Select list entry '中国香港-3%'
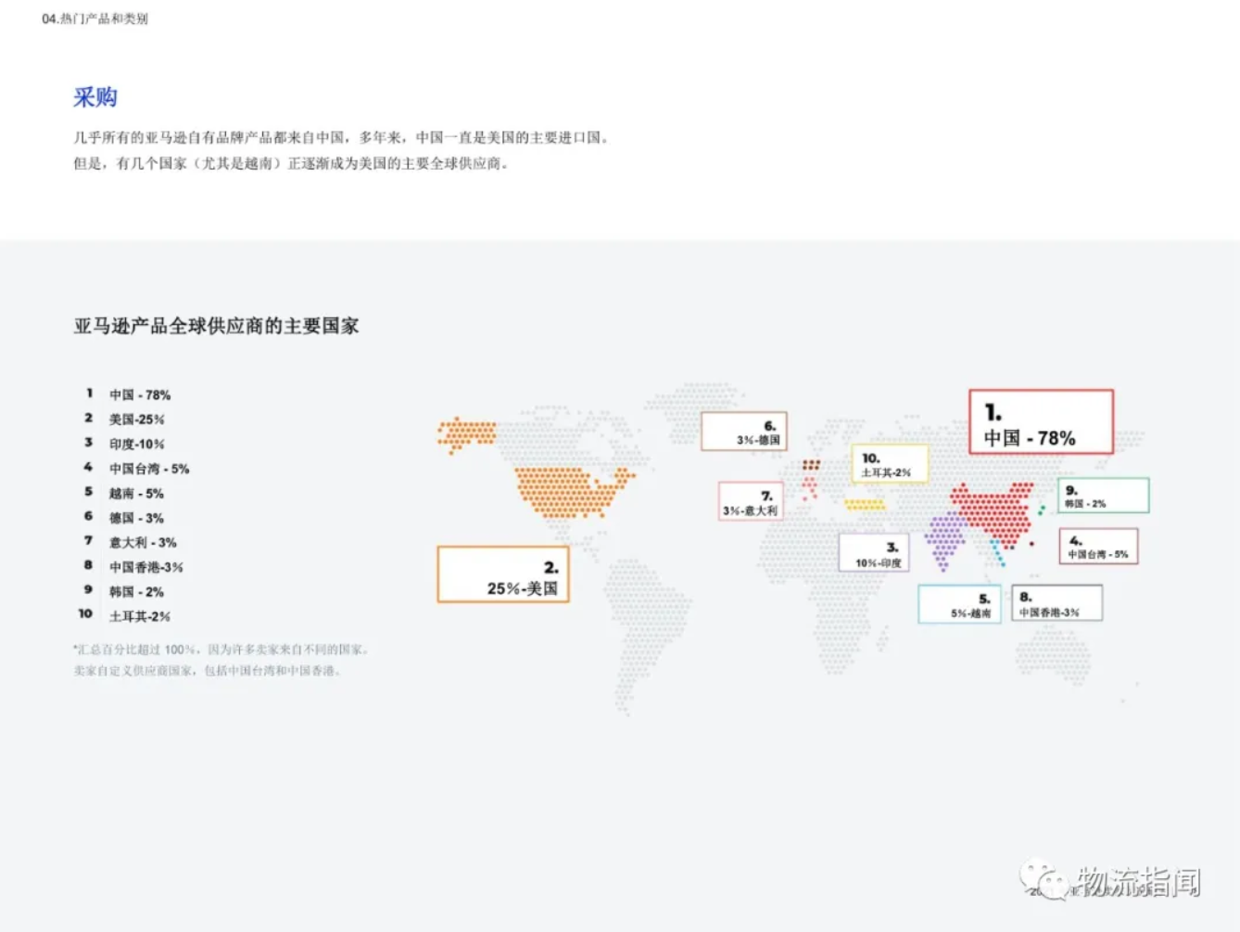 146,567
